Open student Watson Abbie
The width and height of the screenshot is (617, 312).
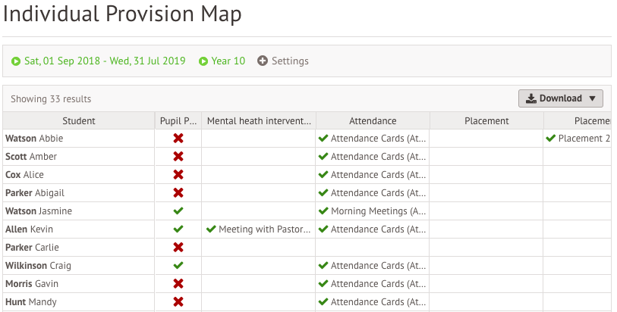[34, 138]
